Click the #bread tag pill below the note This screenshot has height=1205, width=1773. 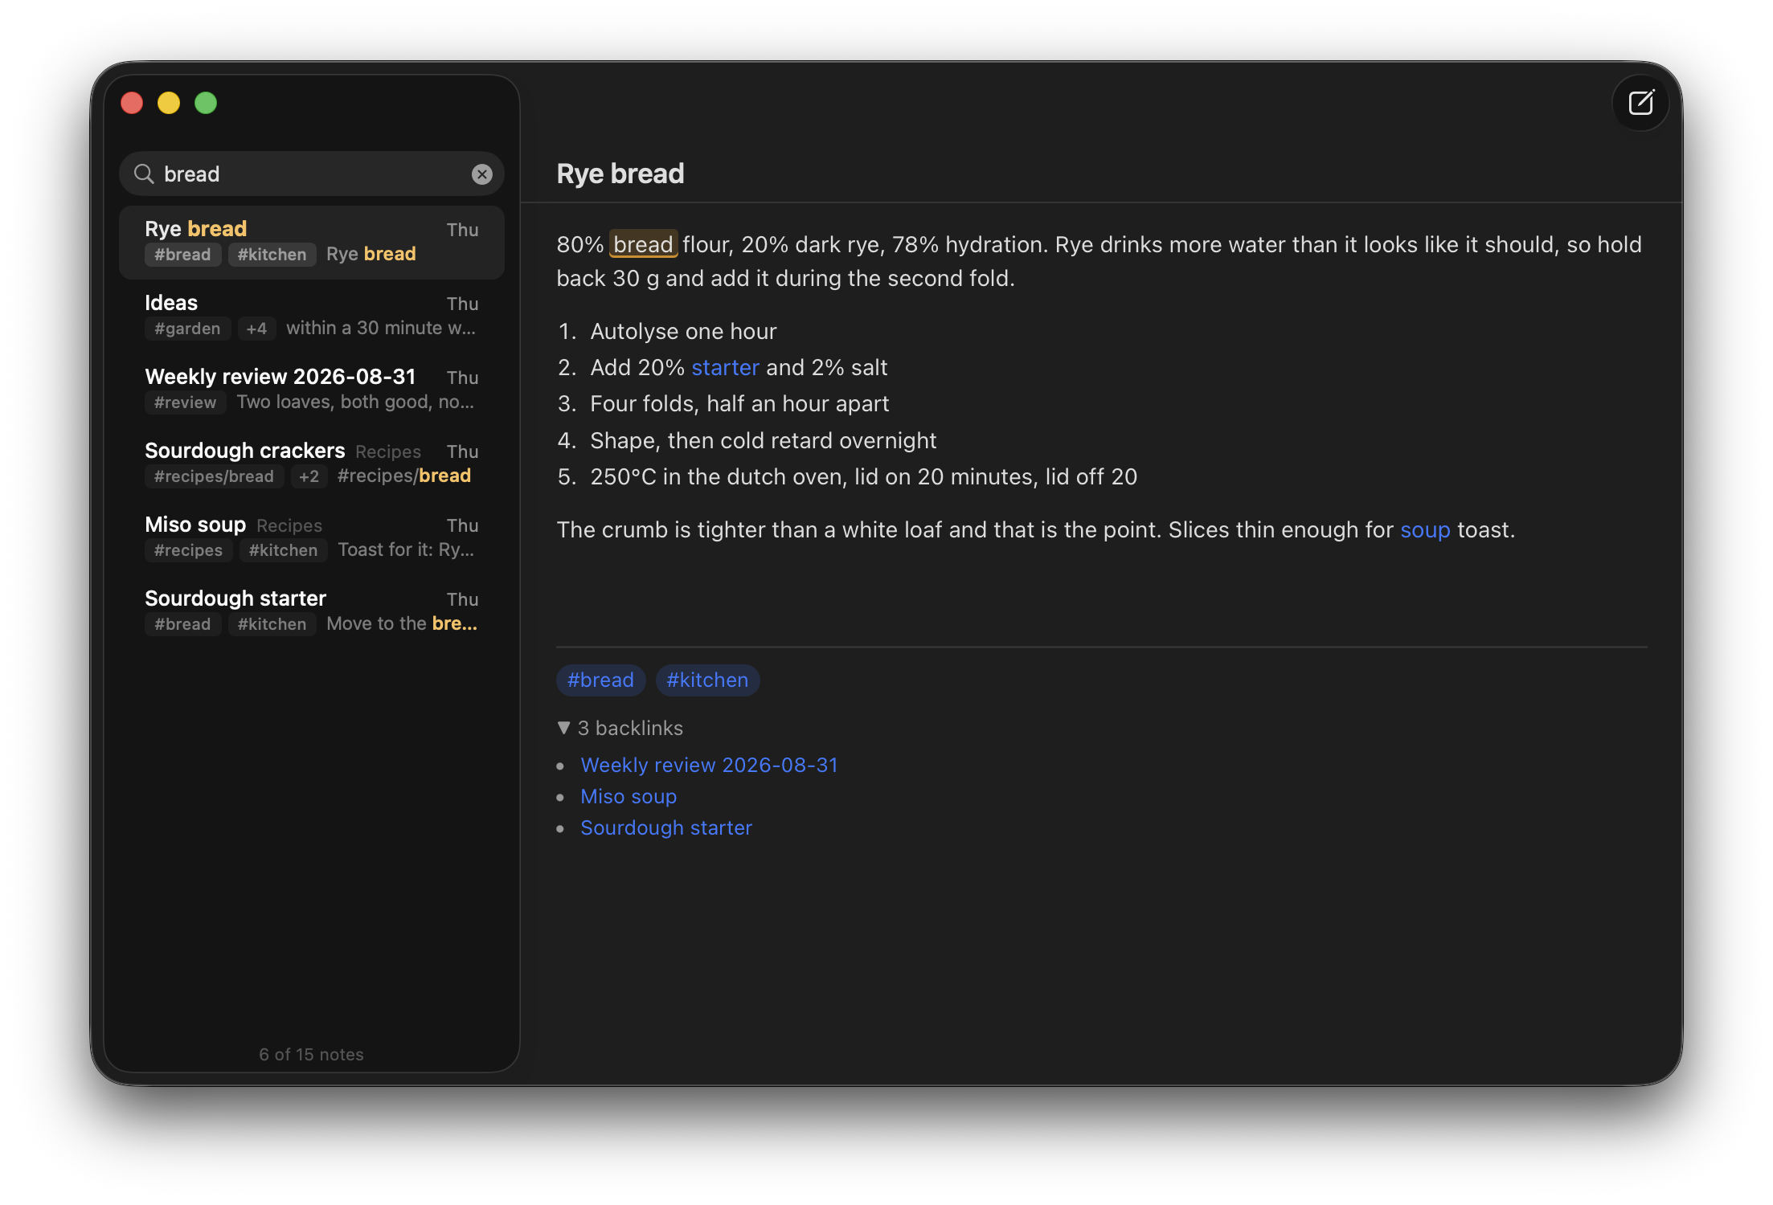[600, 680]
